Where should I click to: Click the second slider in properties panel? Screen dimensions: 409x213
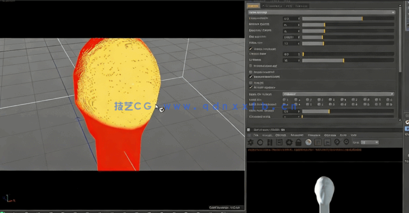point(348,25)
